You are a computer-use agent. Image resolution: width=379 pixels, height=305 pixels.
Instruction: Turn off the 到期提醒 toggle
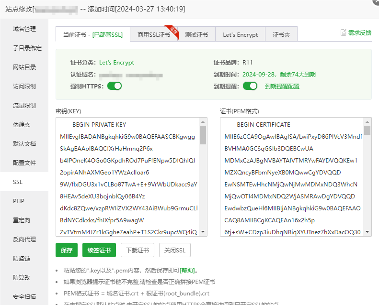point(250,86)
